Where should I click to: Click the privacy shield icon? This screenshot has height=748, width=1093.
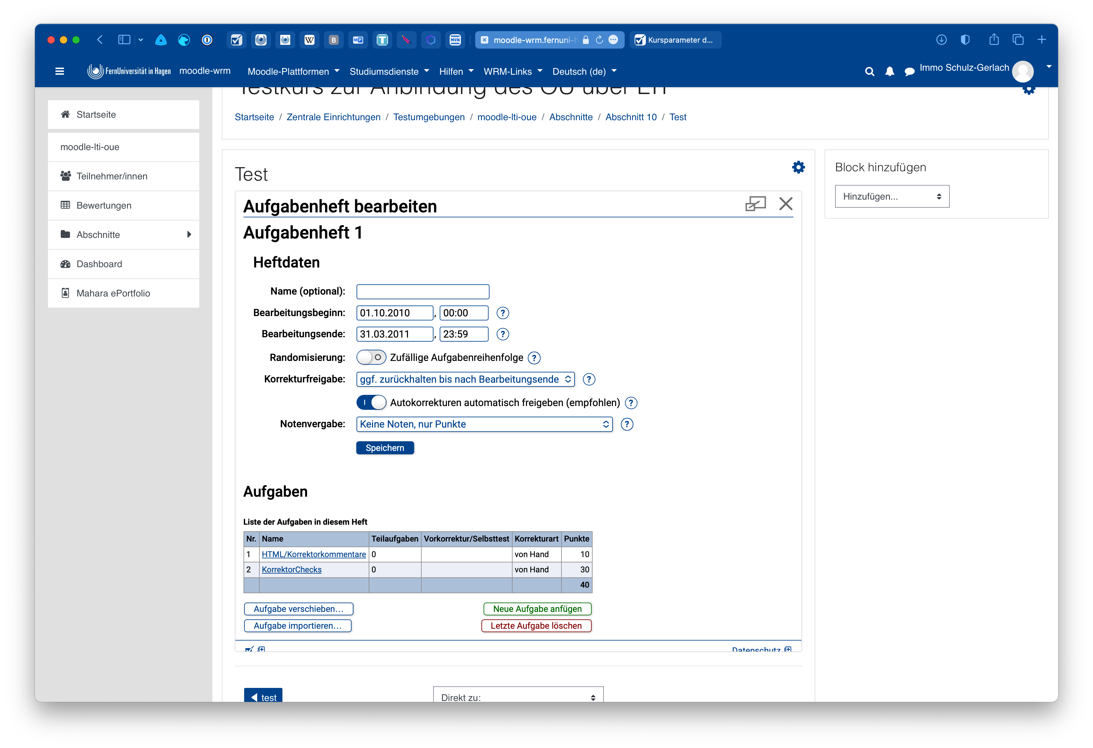965,40
